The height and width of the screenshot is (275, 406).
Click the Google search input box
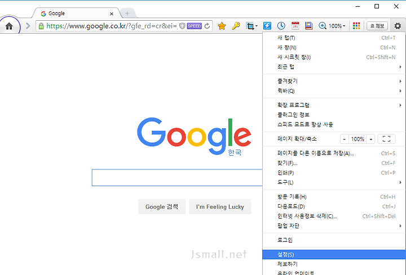tap(177, 178)
